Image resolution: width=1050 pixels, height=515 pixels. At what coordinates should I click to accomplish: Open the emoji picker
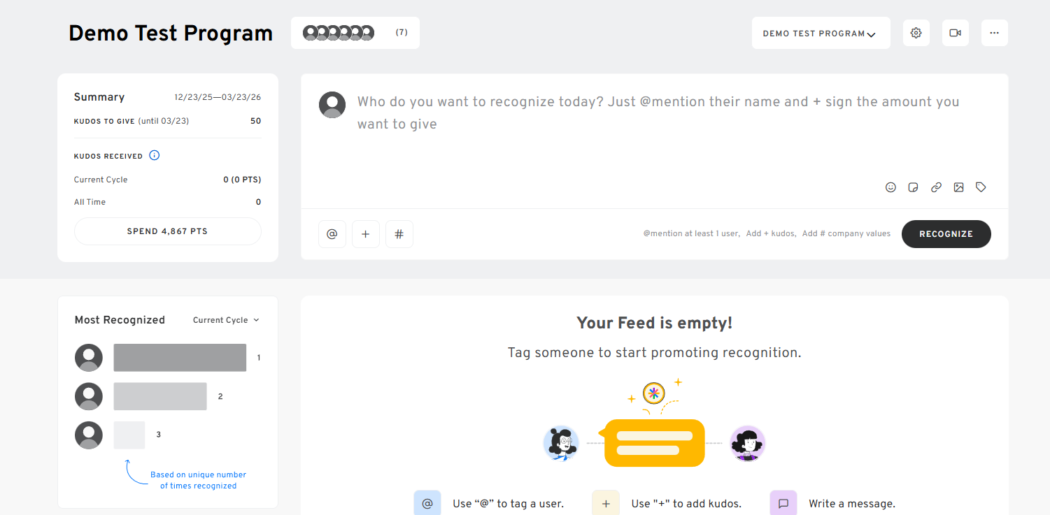(891, 187)
